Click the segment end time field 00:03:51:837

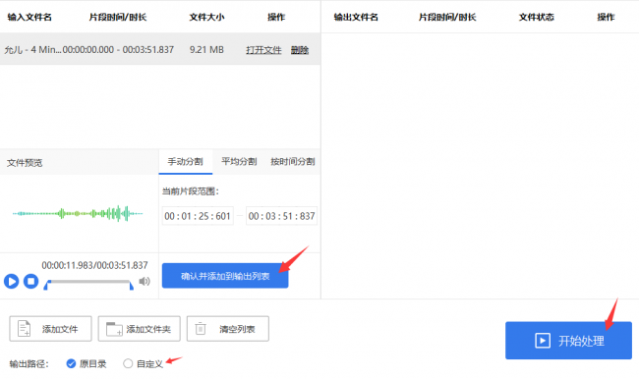coord(281,216)
